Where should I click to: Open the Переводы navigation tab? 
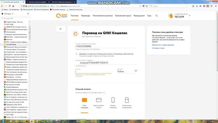pos(85,16)
